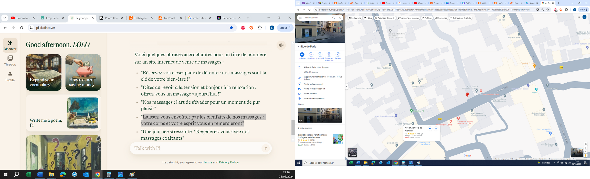The image size is (590, 179).
Task: Save the place with Enregistrer icon
Action: [311, 55]
